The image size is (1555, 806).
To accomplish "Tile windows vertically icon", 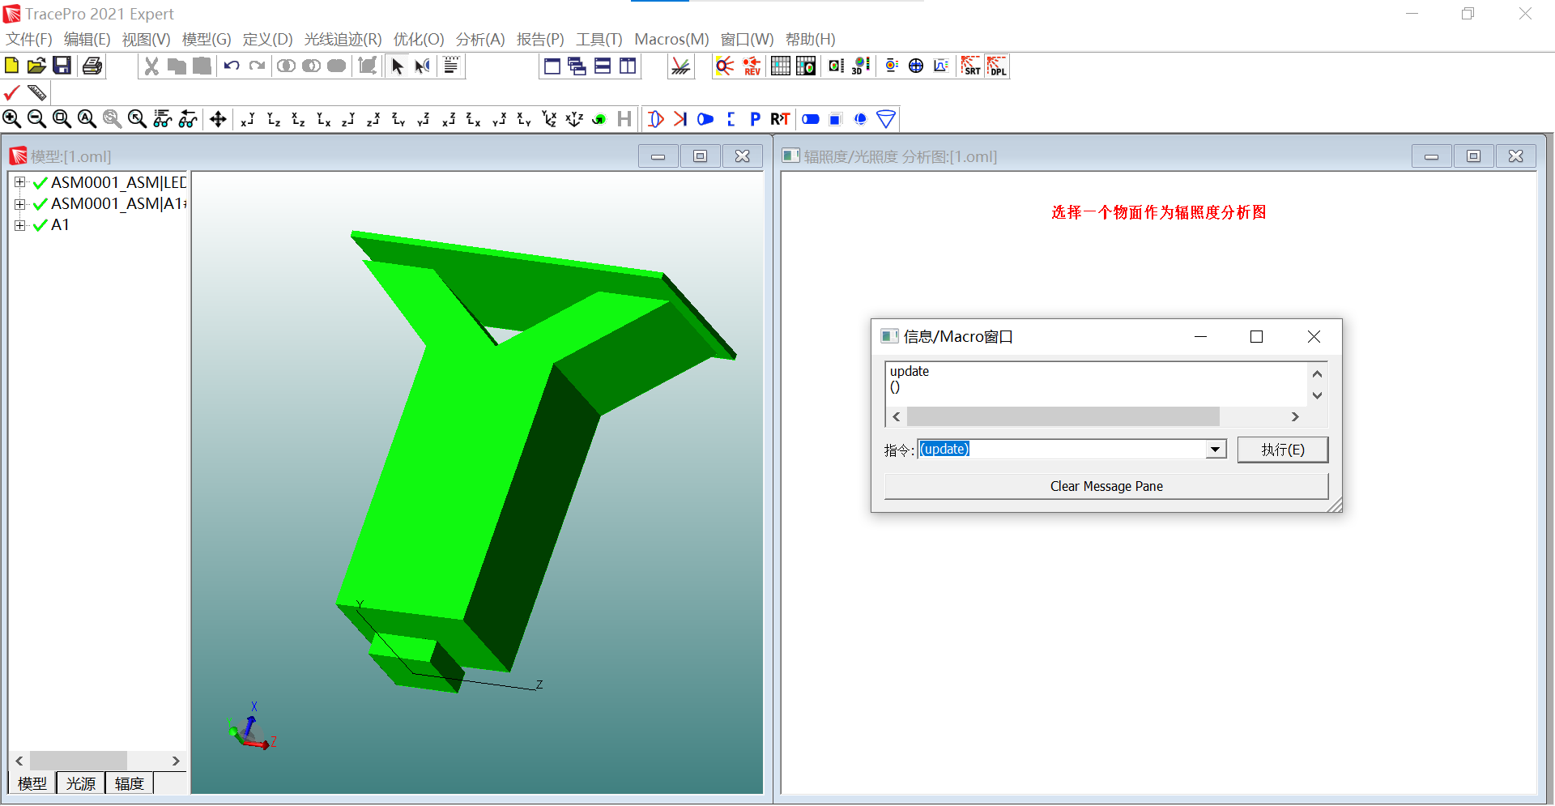I will (628, 66).
